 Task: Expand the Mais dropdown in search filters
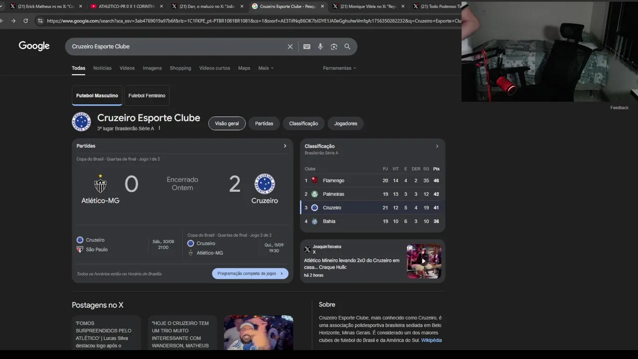pyautogui.click(x=266, y=68)
